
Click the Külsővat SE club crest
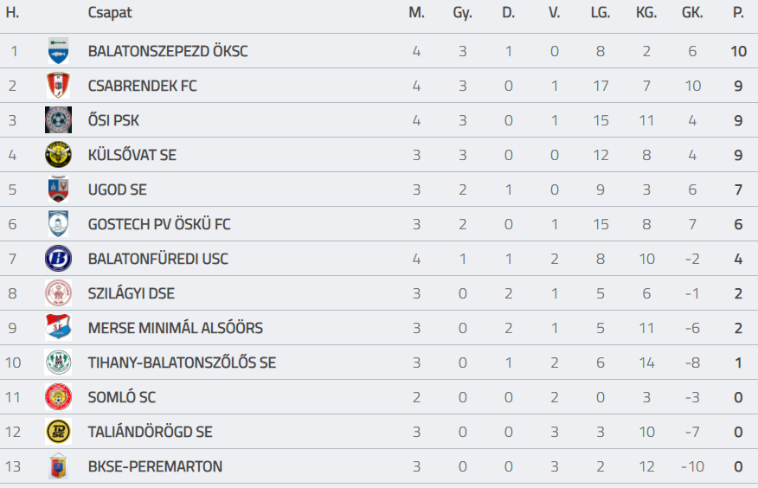point(58,155)
